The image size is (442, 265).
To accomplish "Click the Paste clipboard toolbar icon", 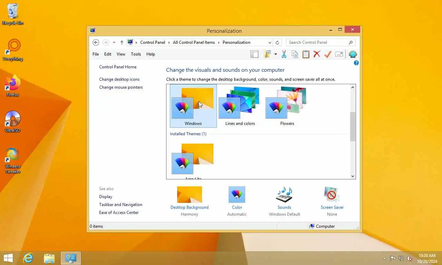I will pyautogui.click(x=306, y=54).
